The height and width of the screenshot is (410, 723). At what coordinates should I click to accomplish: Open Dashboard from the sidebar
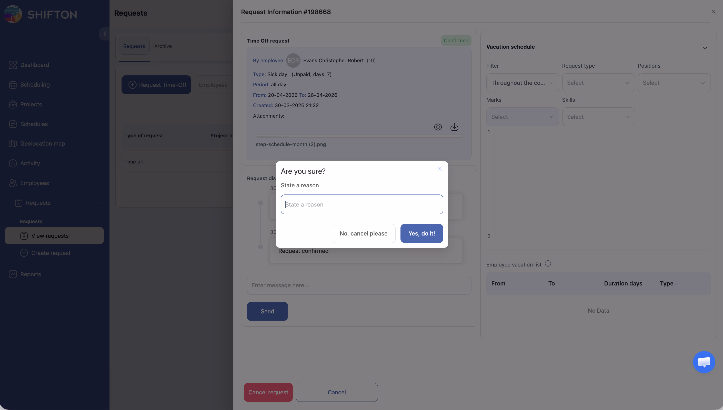(34, 65)
